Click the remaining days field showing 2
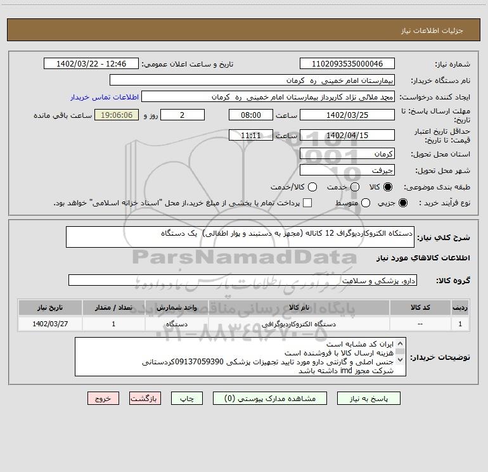 183,115
